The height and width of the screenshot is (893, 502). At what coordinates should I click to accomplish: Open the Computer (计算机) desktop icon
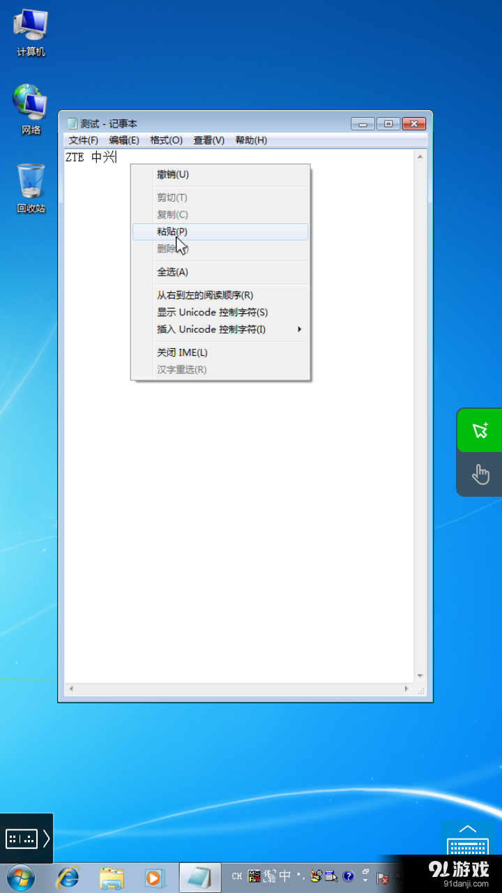31,32
